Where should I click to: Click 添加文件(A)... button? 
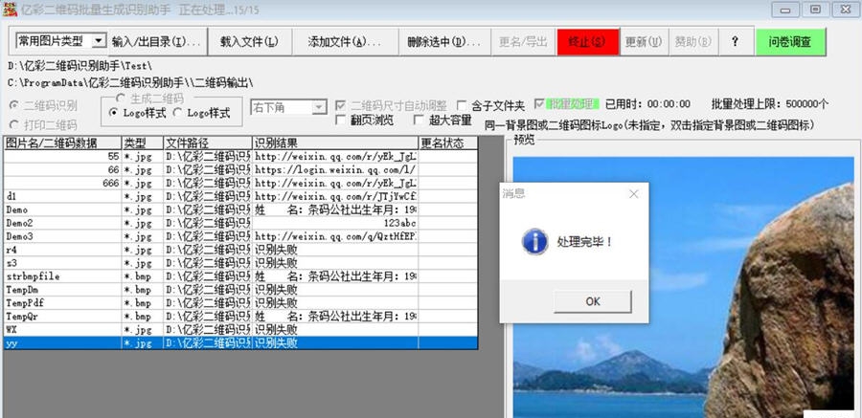(x=345, y=42)
